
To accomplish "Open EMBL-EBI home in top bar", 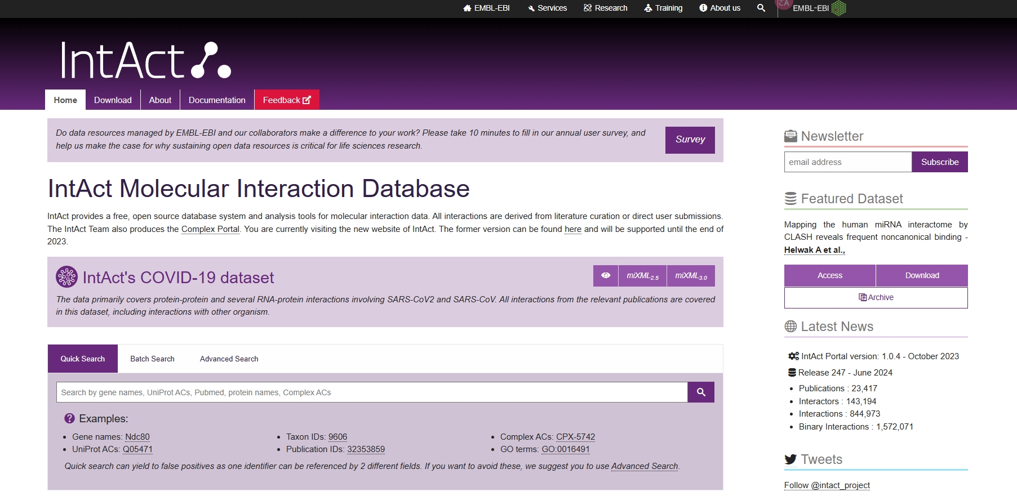I will 486,8.
